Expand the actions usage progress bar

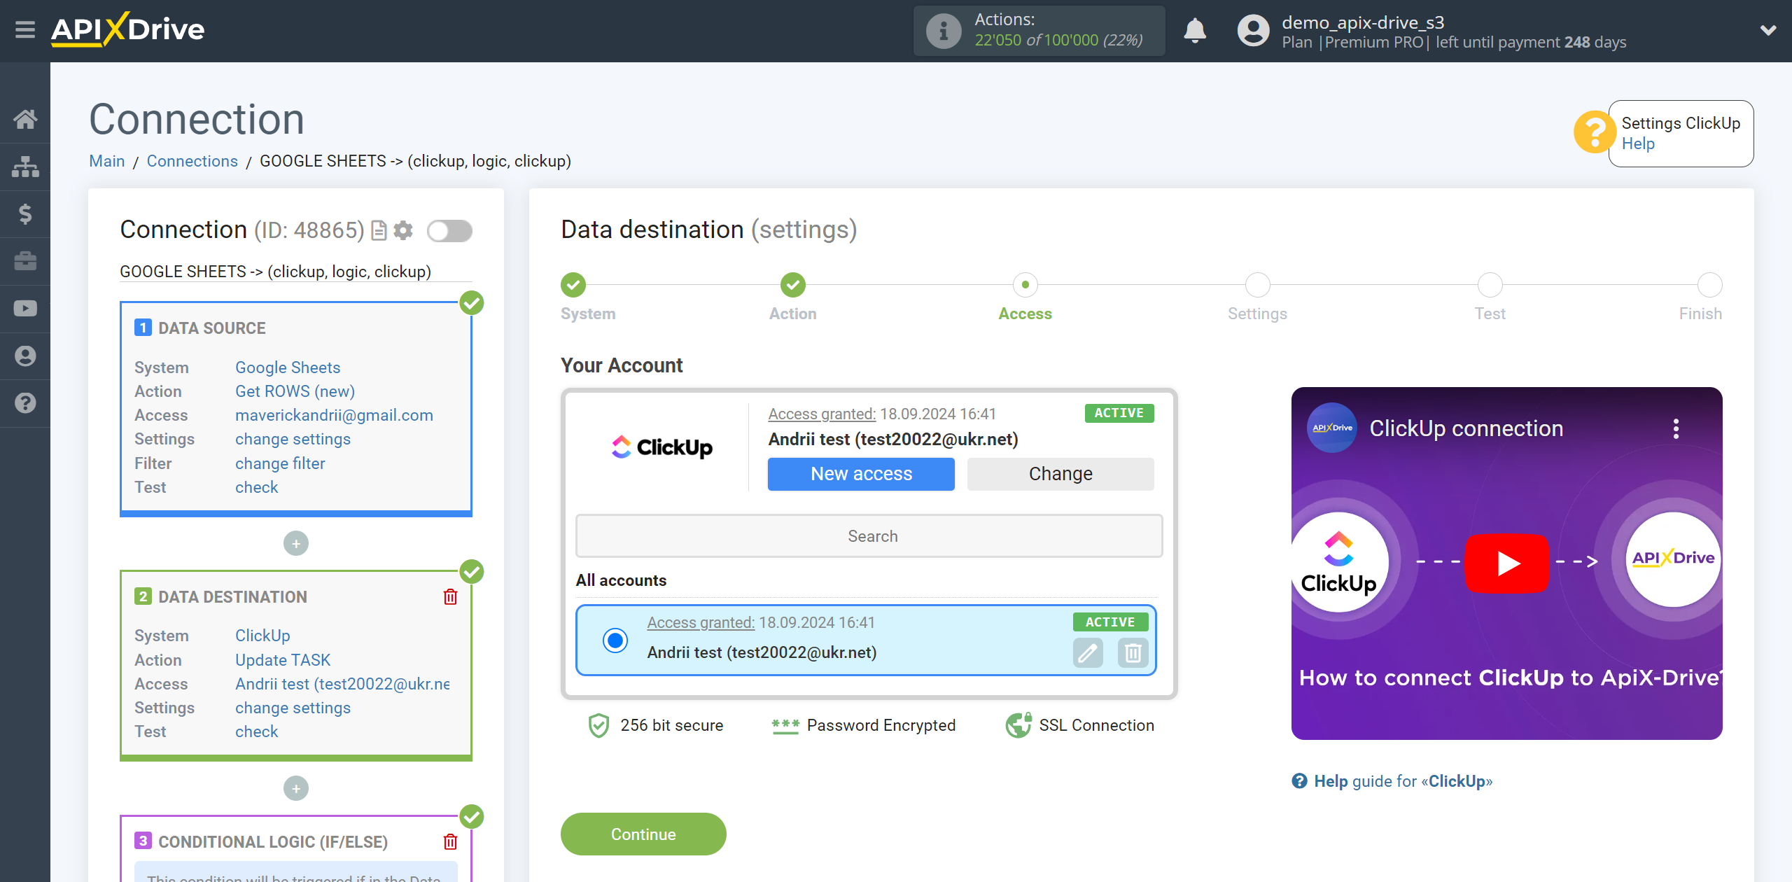click(x=1040, y=31)
